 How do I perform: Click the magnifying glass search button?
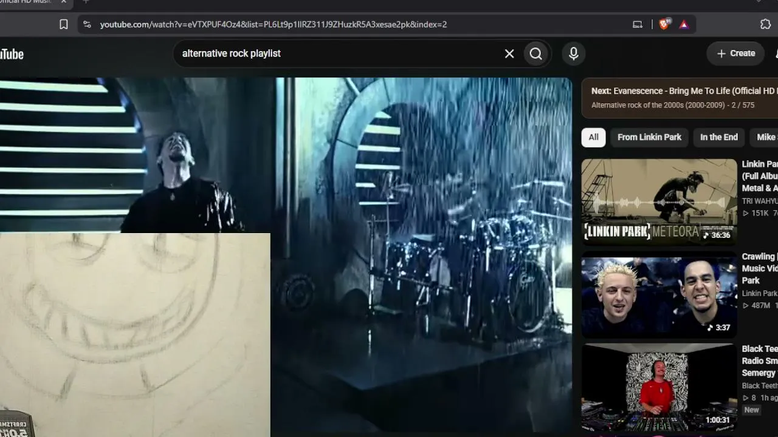[x=535, y=53]
